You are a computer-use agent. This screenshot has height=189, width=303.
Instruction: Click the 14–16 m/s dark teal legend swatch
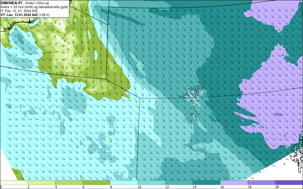(207, 183)
